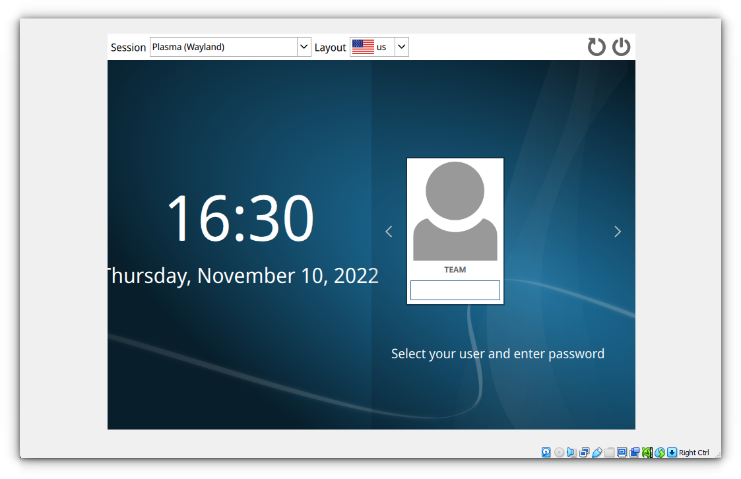Click the optical drive tray icon

click(x=559, y=452)
